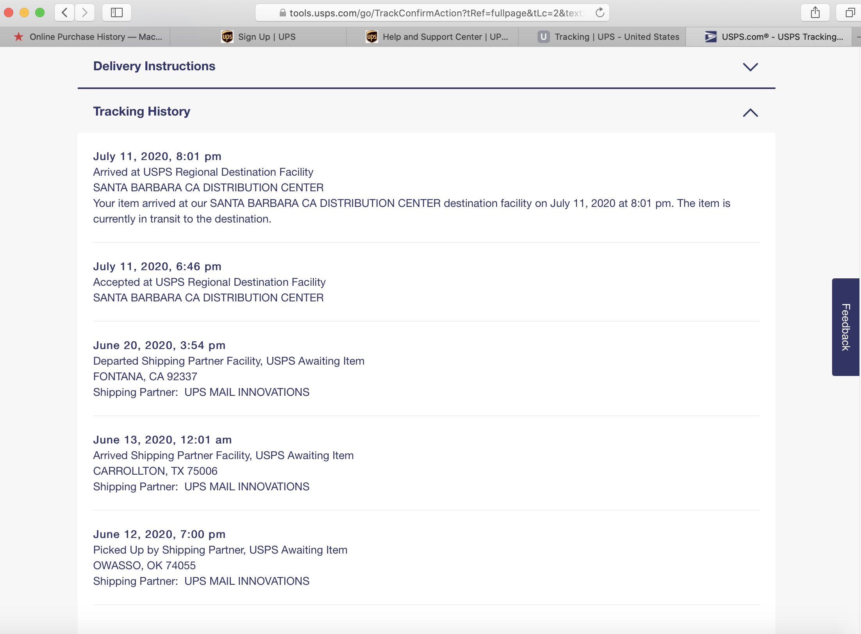Click the yellow minimize window button
Viewport: 861px width, 634px height.
24,12
